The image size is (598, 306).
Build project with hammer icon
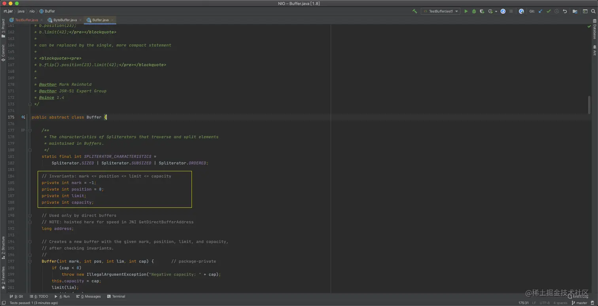point(414,11)
